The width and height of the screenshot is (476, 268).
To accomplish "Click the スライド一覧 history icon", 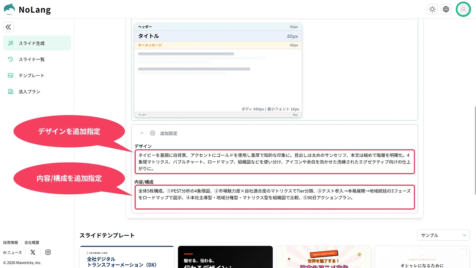I will pos(11,59).
